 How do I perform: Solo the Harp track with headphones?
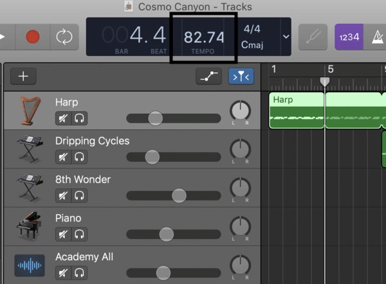tap(79, 118)
